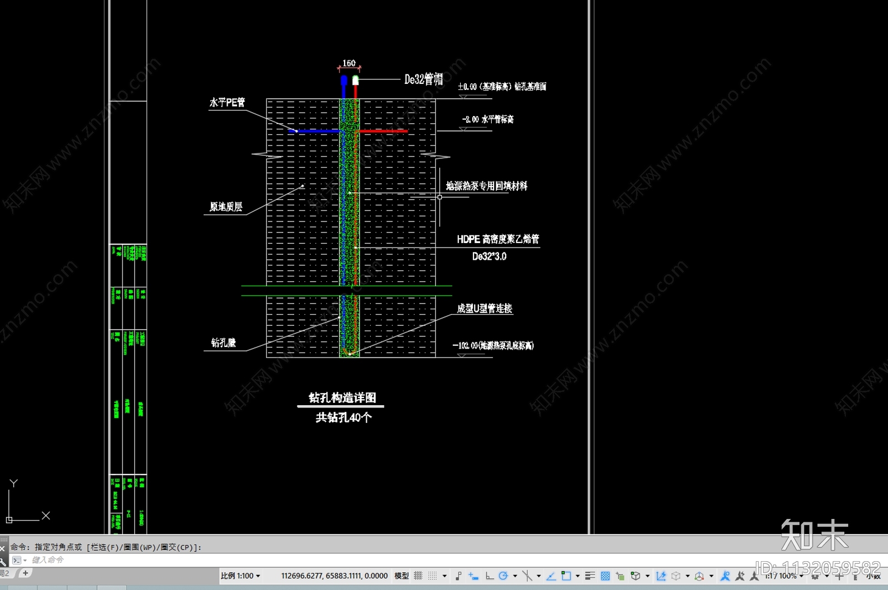Toggle object snap tracking icon
The height and width of the screenshot is (590, 888).
tap(551, 576)
